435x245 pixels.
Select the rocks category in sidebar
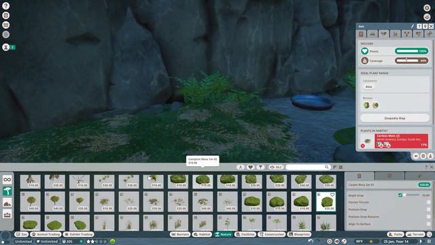pos(7,203)
